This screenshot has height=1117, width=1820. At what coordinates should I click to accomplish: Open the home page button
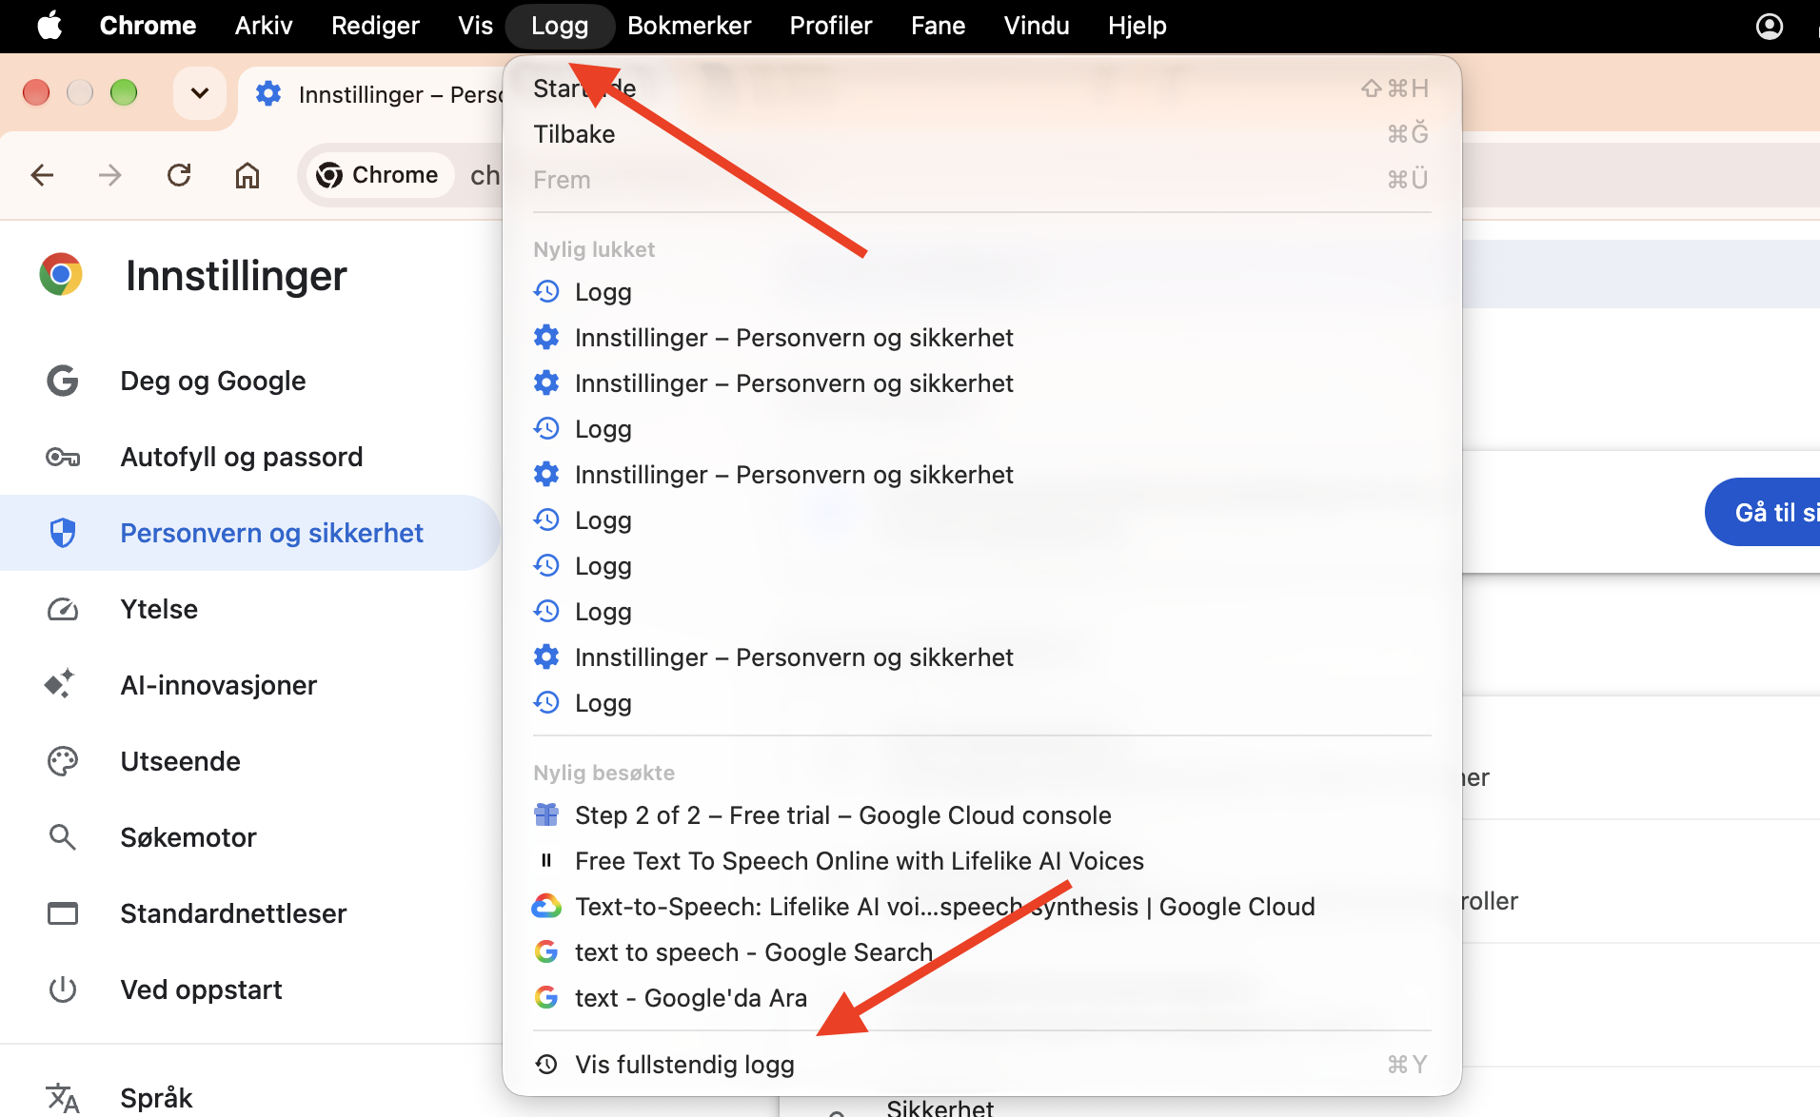[x=247, y=175]
